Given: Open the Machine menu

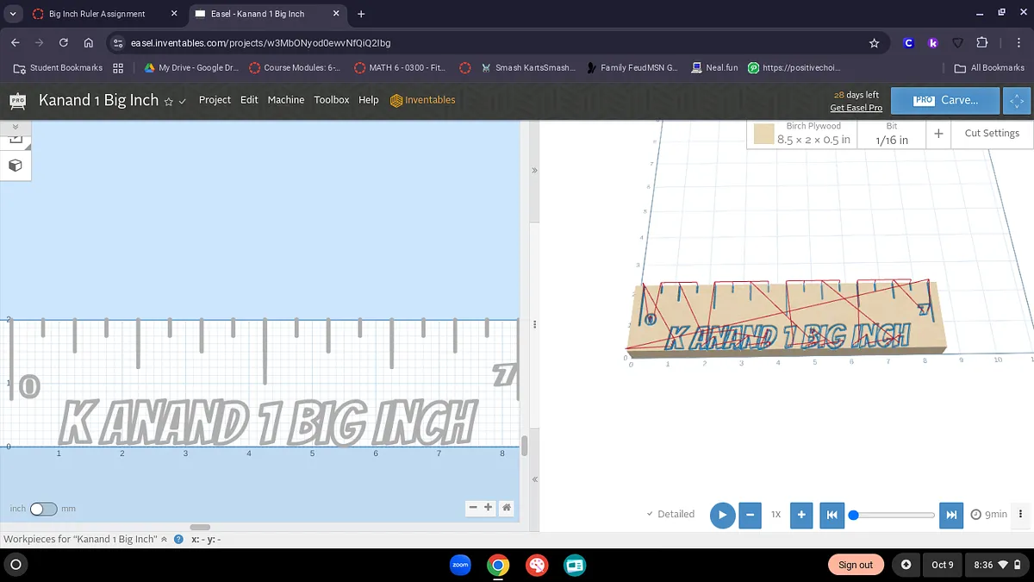Looking at the screenshot, I should (285, 100).
